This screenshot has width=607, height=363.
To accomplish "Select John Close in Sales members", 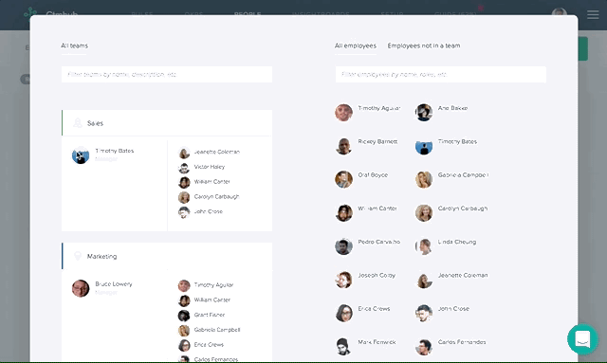I will (x=200, y=211).
